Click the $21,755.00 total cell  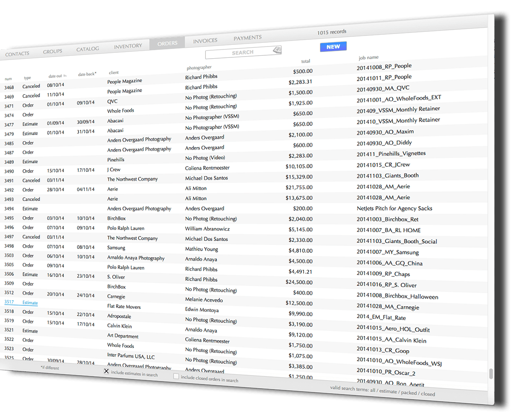pyautogui.click(x=299, y=187)
